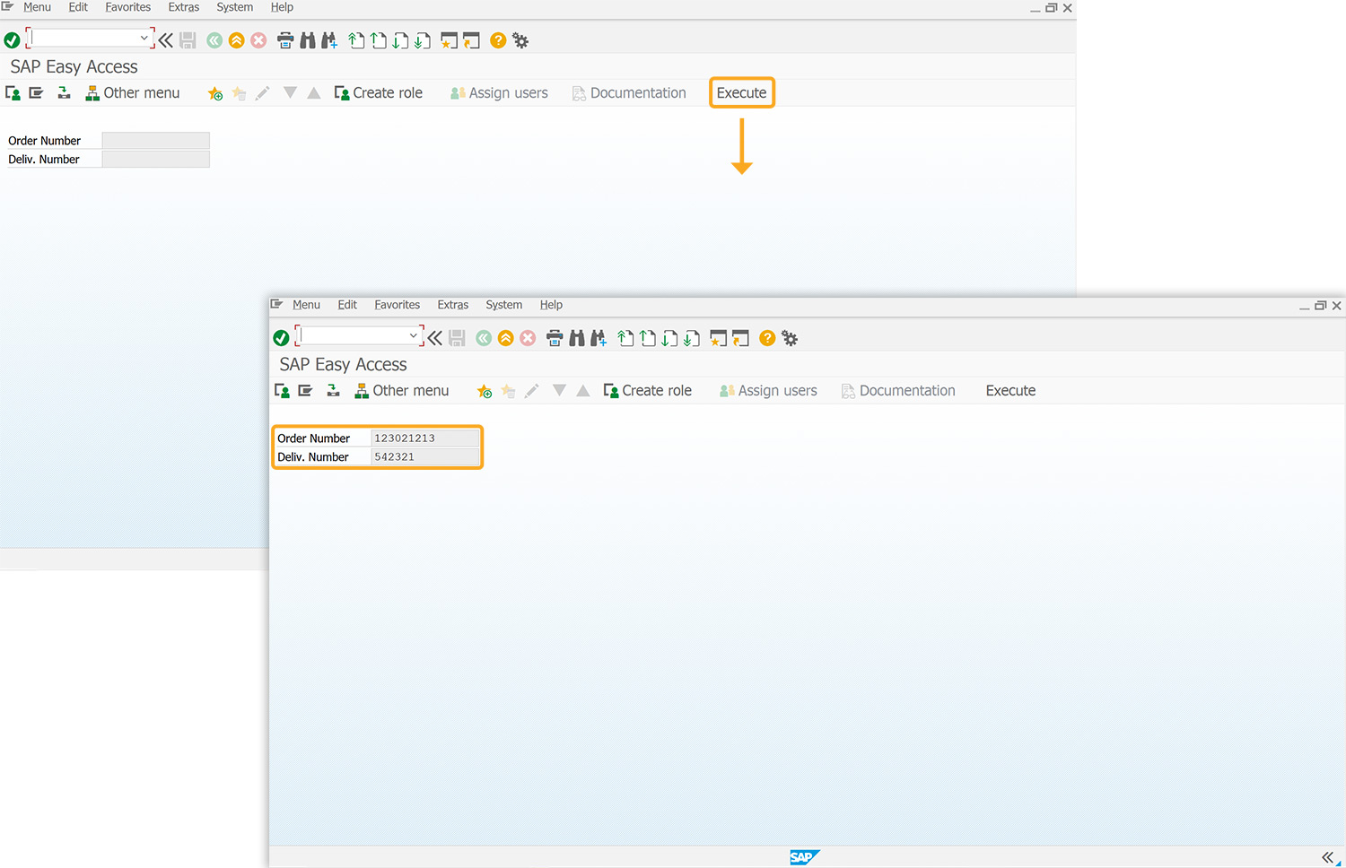Click green Back icon in front window
The width and height of the screenshot is (1346, 868).
(x=484, y=338)
